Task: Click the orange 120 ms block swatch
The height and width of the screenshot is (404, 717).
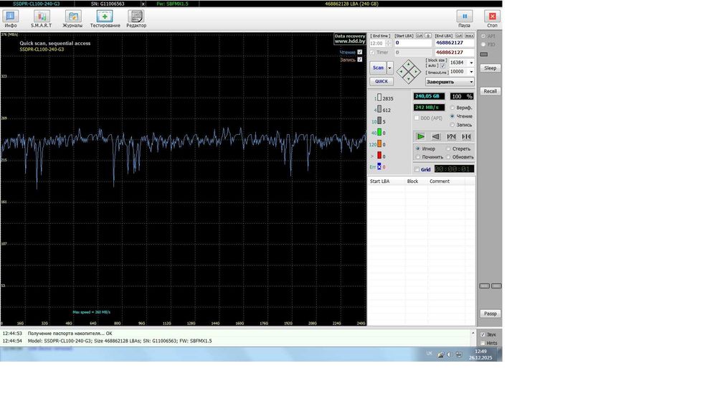Action: [x=379, y=144]
